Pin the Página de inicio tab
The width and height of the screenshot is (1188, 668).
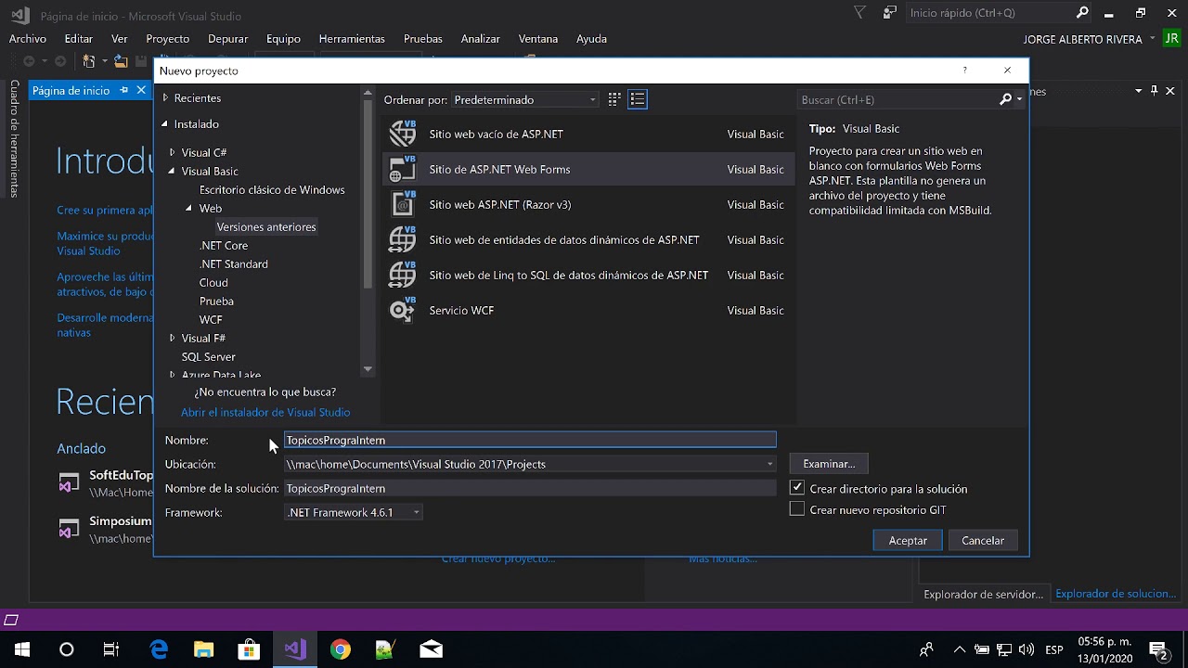[124, 90]
